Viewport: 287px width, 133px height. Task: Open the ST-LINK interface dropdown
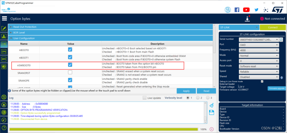(239, 27)
